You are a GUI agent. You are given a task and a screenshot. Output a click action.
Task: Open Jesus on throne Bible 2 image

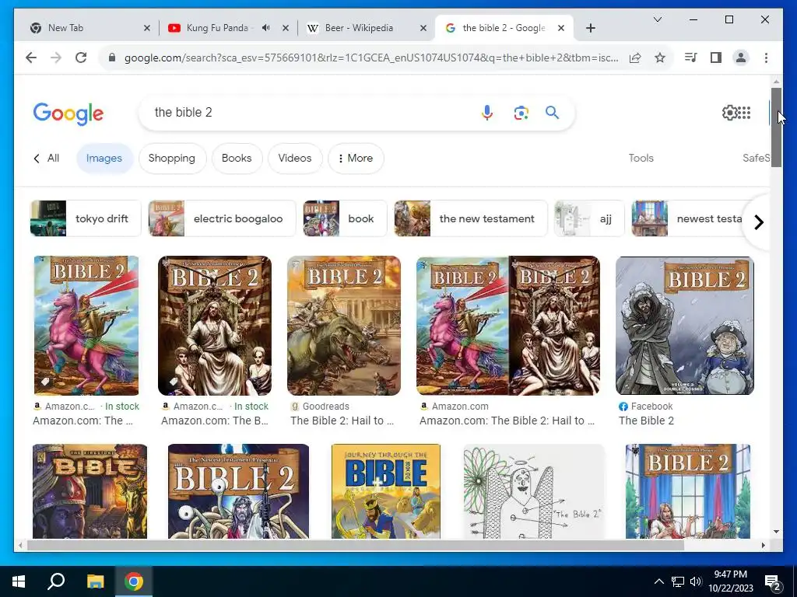215,326
